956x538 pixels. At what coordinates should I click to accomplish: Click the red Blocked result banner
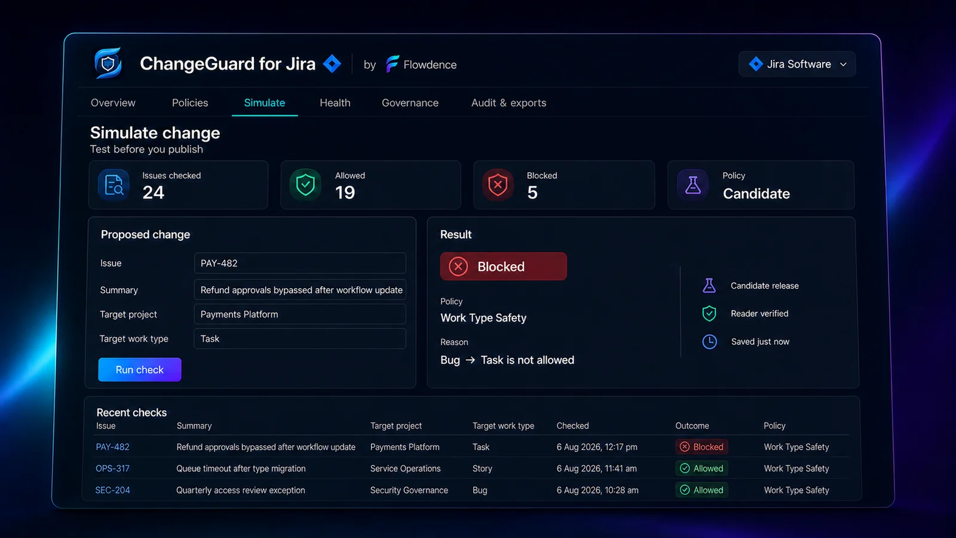pyautogui.click(x=504, y=267)
